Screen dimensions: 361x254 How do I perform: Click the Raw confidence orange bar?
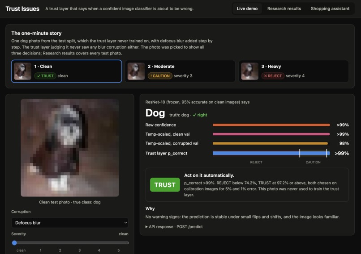tap(271, 125)
